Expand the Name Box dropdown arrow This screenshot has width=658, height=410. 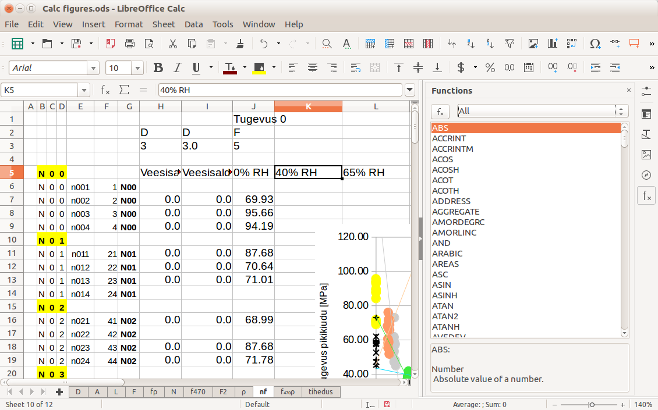click(84, 90)
